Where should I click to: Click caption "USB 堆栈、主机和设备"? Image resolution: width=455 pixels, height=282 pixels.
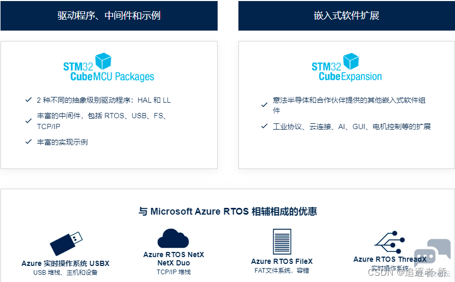pos(65,273)
